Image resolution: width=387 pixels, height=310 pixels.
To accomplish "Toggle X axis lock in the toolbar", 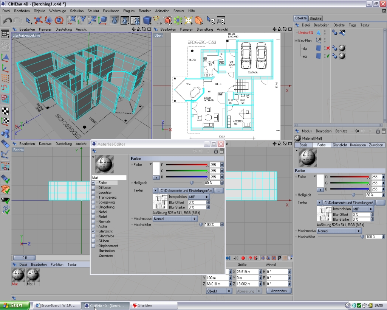I will (71, 20).
